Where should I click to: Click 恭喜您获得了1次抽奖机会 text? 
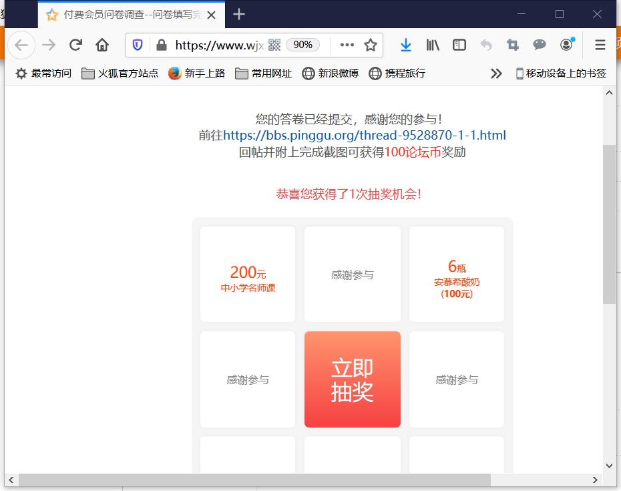(349, 194)
